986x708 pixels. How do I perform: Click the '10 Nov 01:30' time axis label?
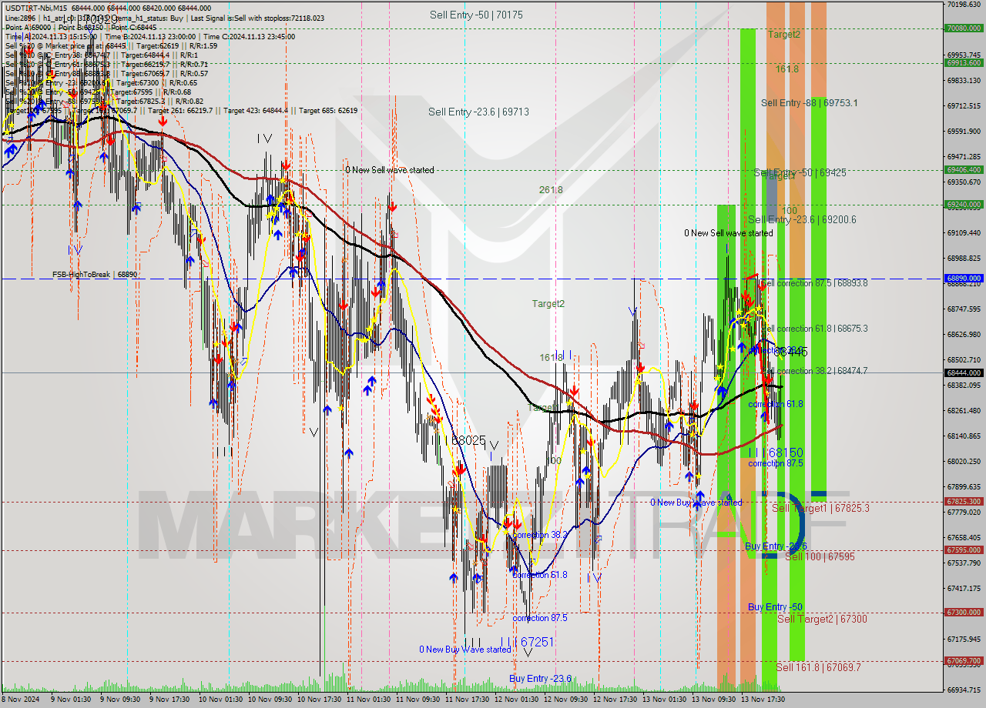point(220,700)
